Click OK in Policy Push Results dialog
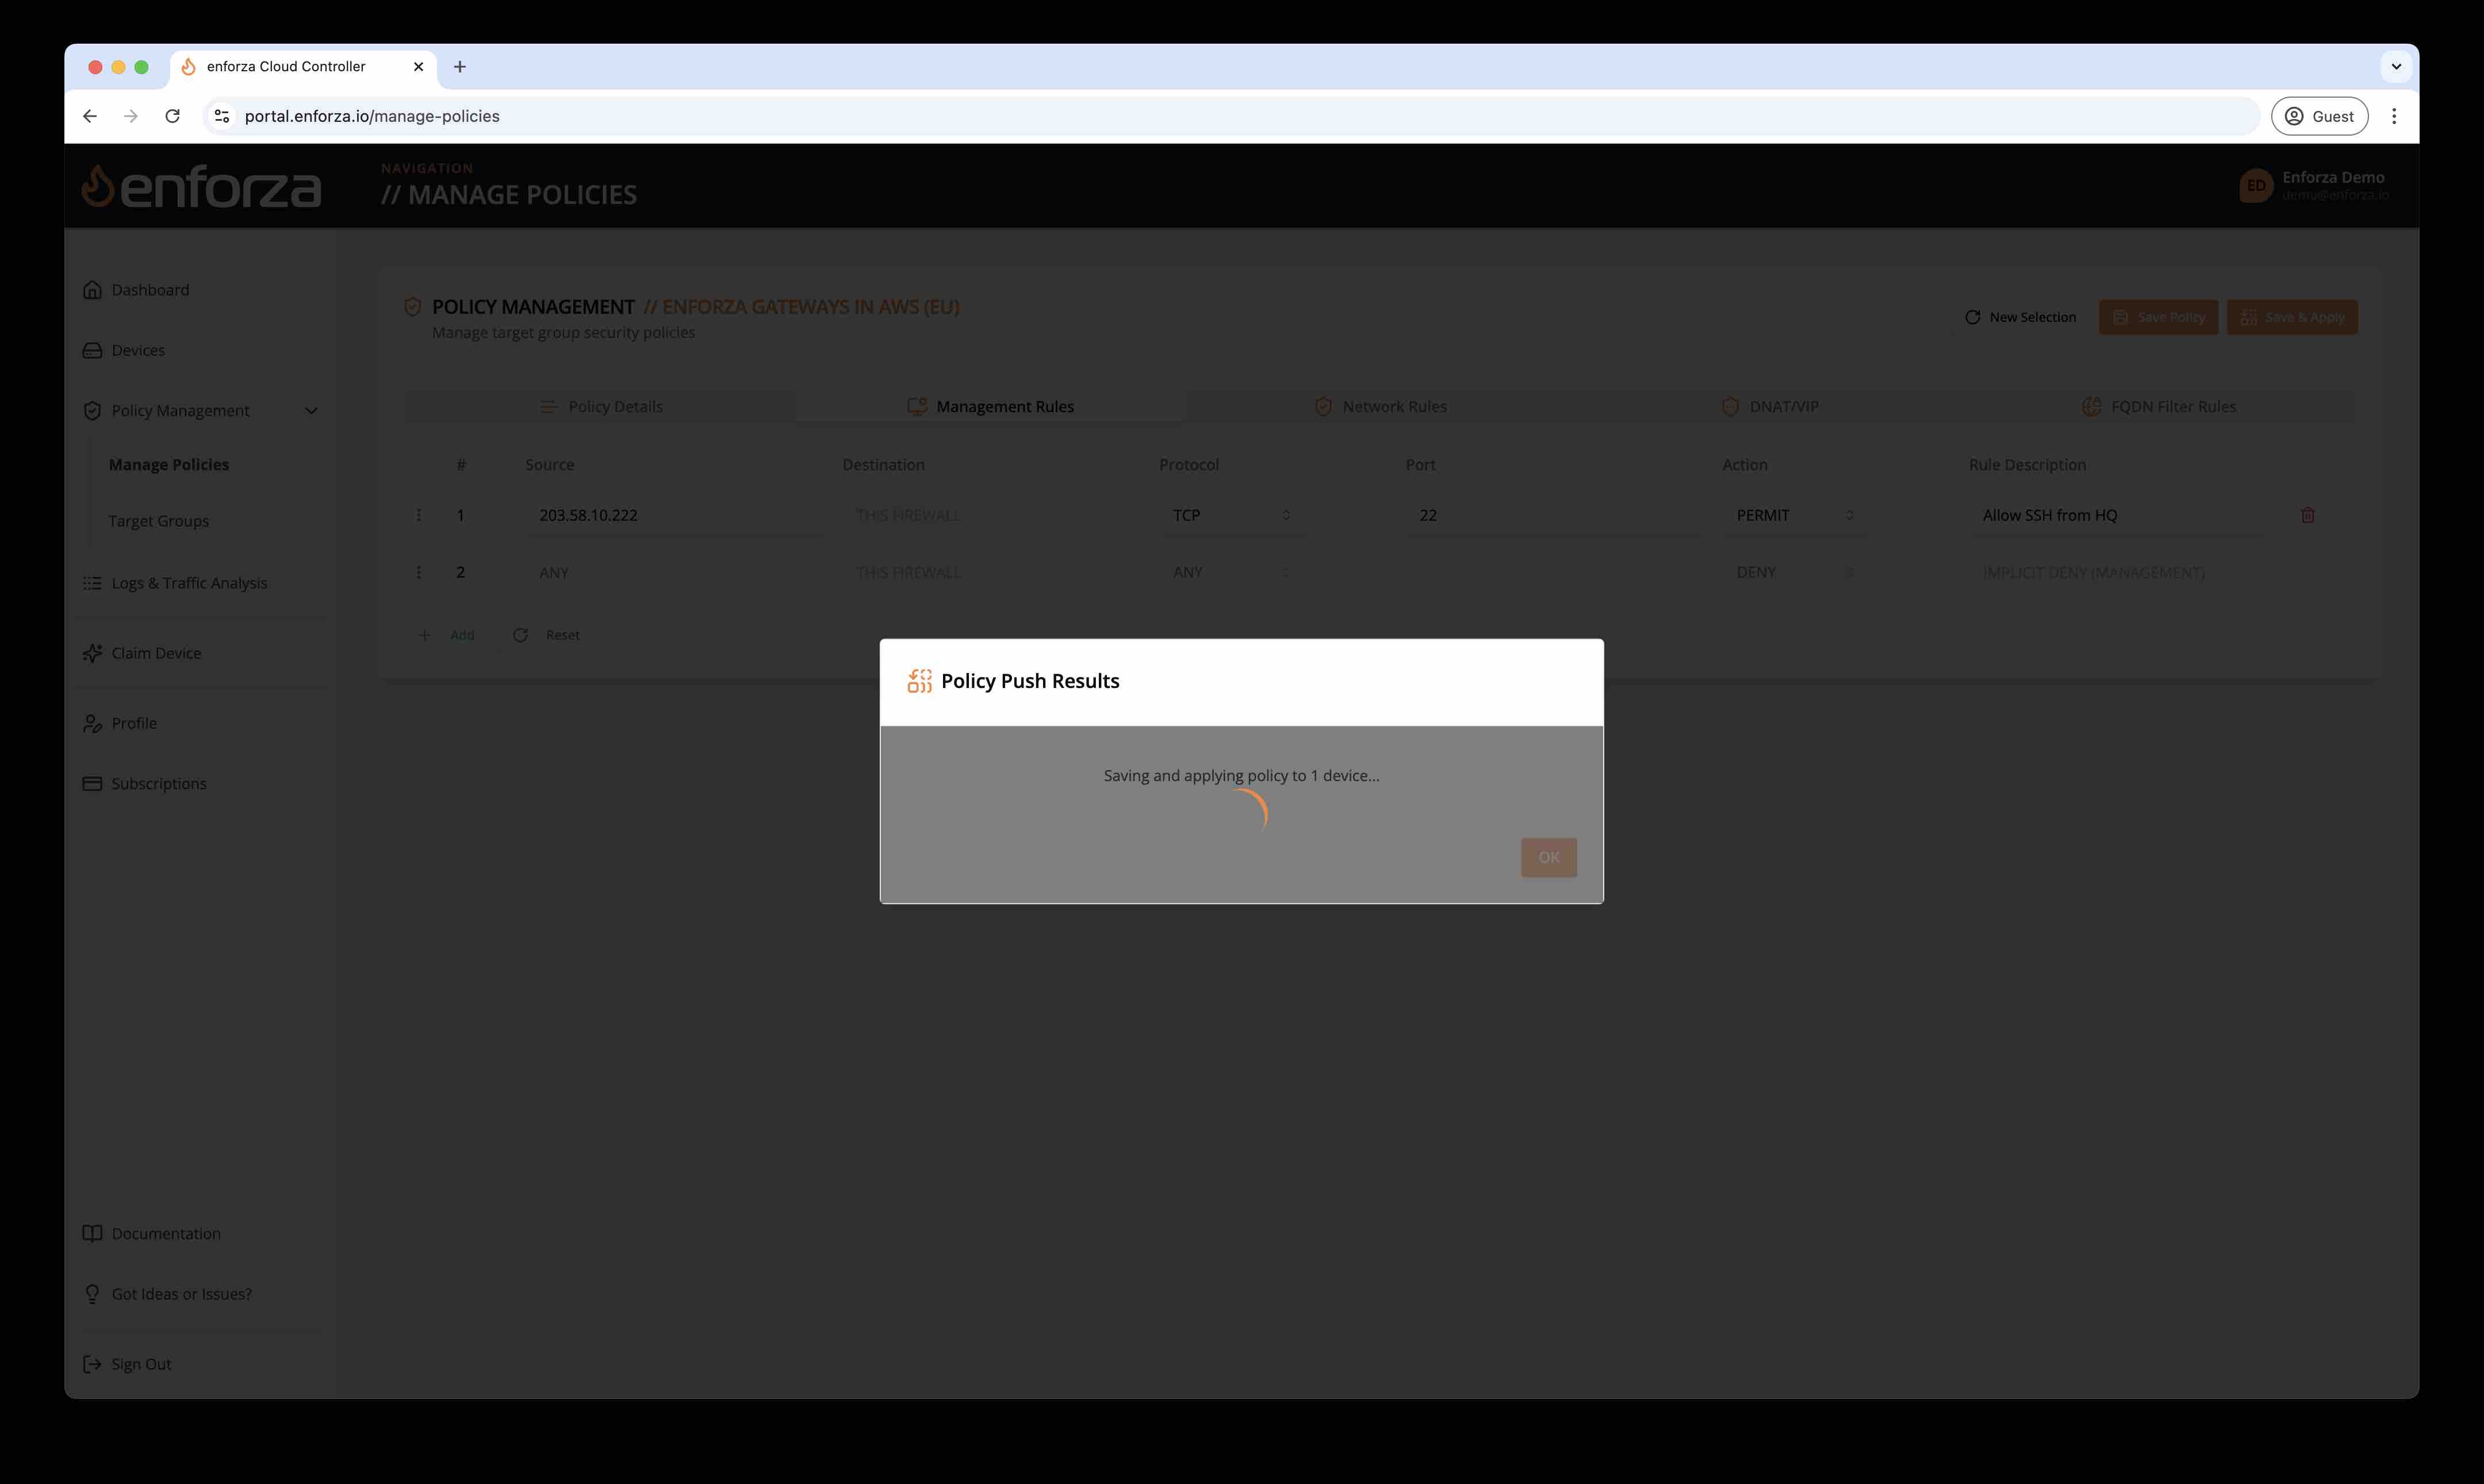The height and width of the screenshot is (1484, 2484). click(1548, 857)
